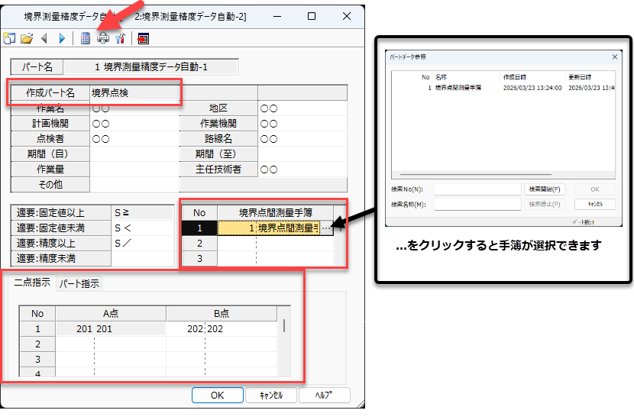Click the … button beside 境界点間測量手簿
This screenshot has width=634, height=420.
(326, 228)
